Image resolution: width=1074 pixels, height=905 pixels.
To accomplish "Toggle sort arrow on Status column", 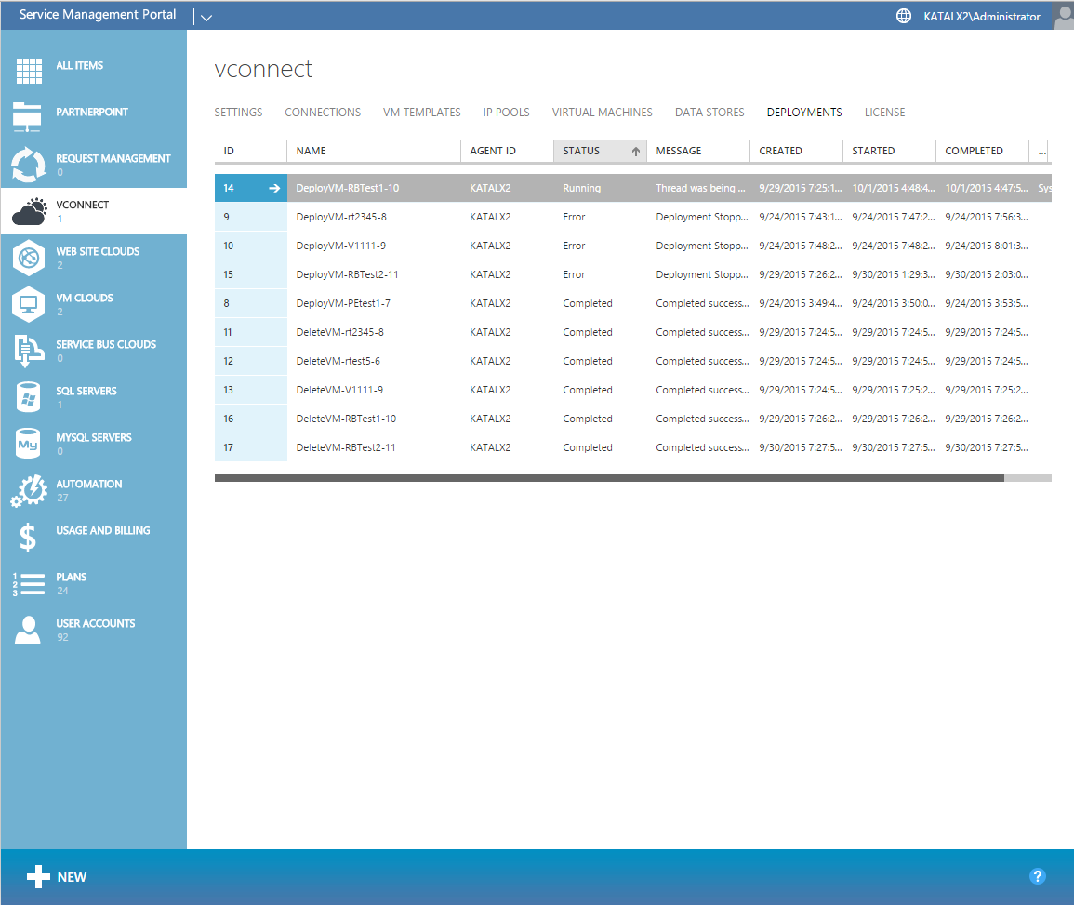I will (636, 152).
